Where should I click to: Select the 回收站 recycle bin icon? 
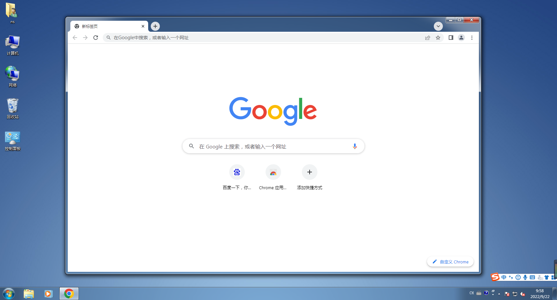pos(12,109)
